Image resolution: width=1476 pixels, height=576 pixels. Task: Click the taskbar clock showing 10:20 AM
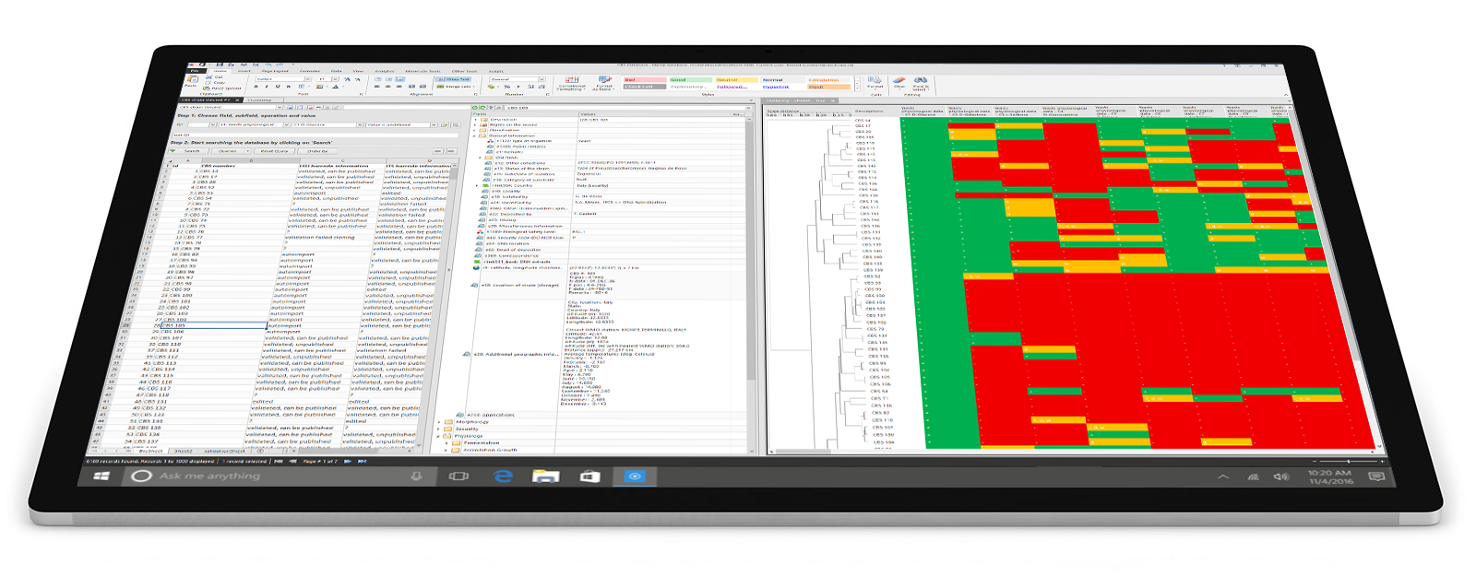[x=1329, y=476]
